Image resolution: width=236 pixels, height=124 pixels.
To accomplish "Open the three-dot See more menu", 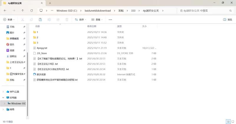I will pyautogui.click(x=110, y=19).
